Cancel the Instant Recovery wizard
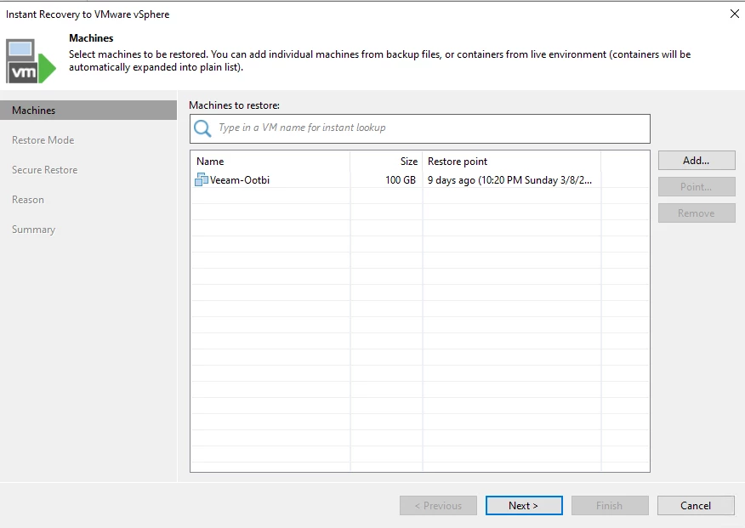The width and height of the screenshot is (745, 528). (x=696, y=506)
